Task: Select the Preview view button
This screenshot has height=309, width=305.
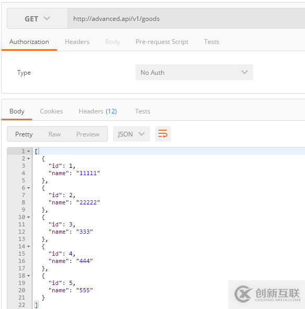Action: 88,134
